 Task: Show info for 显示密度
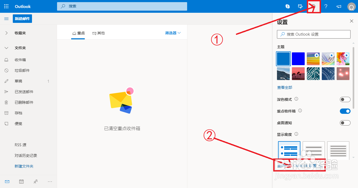pos(296,134)
